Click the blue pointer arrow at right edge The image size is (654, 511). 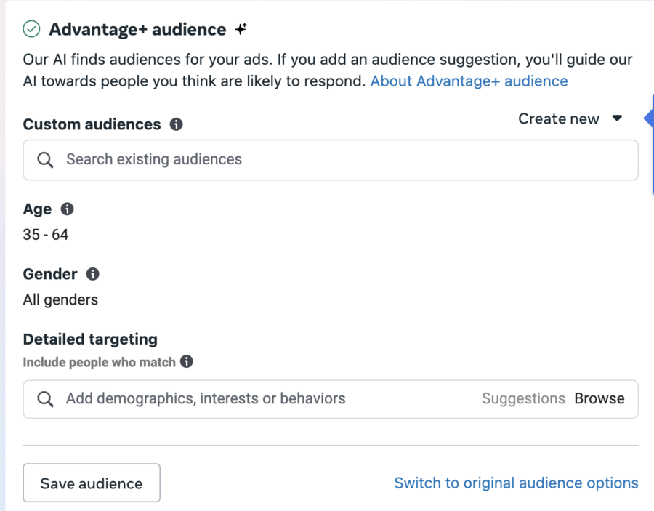[649, 119]
